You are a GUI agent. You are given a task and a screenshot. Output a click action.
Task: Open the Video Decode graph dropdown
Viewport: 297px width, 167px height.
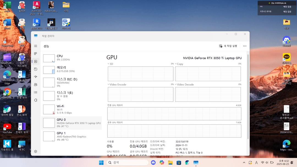click(184, 84)
